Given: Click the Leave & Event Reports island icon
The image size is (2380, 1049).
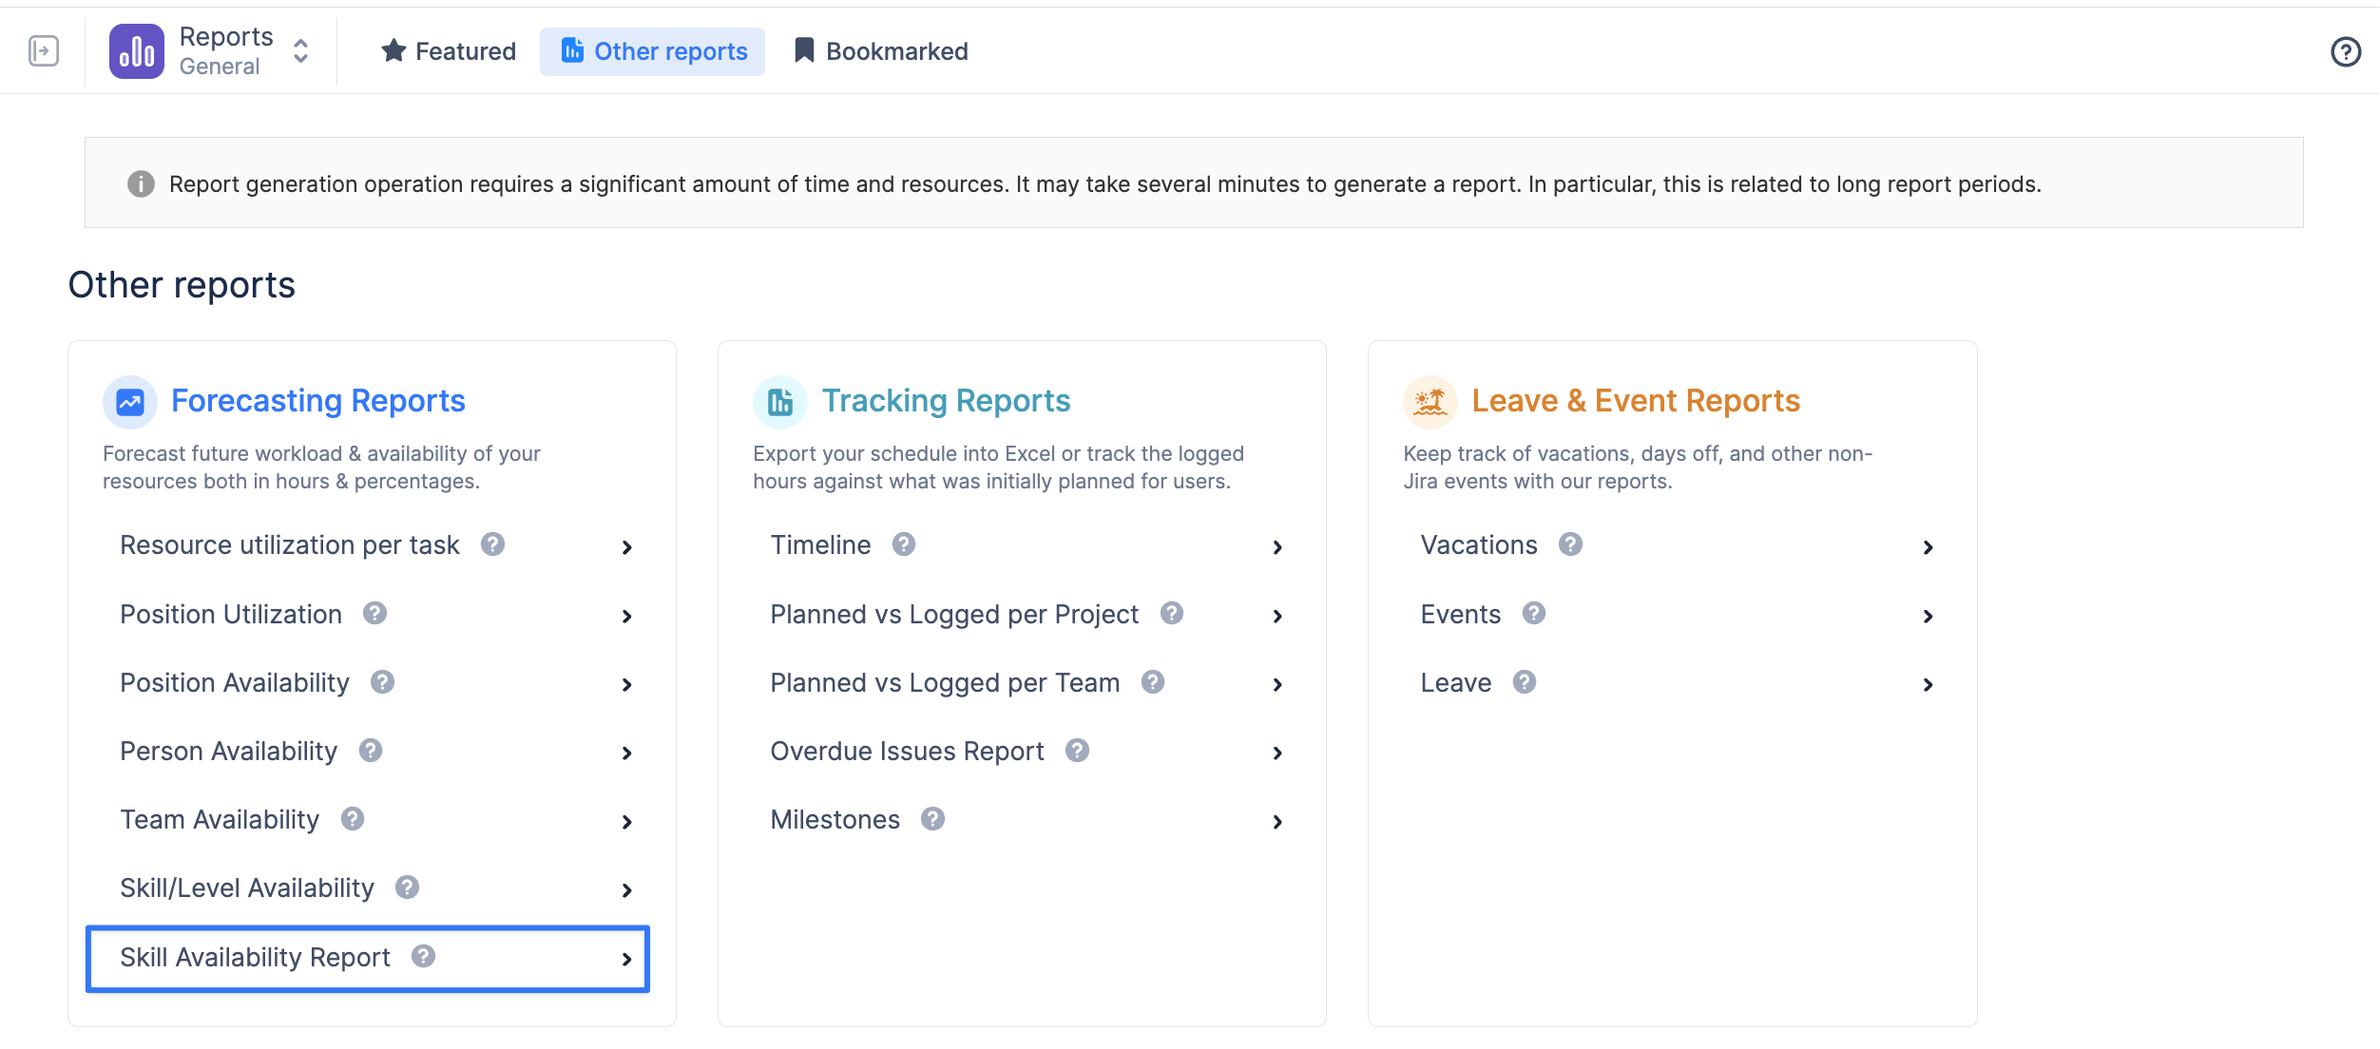Looking at the screenshot, I should (x=1430, y=402).
